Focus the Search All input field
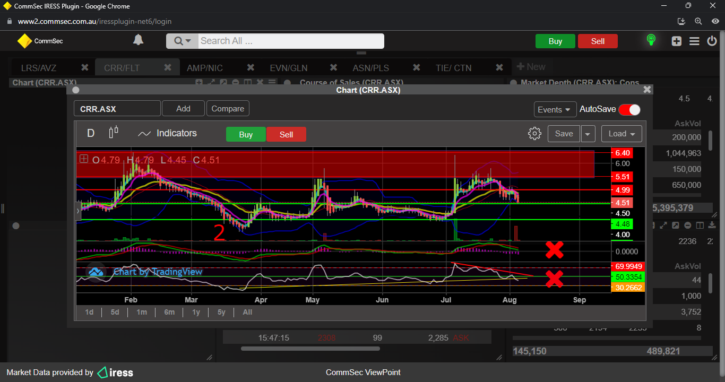Screen dimensions: 725x382 coord(291,41)
